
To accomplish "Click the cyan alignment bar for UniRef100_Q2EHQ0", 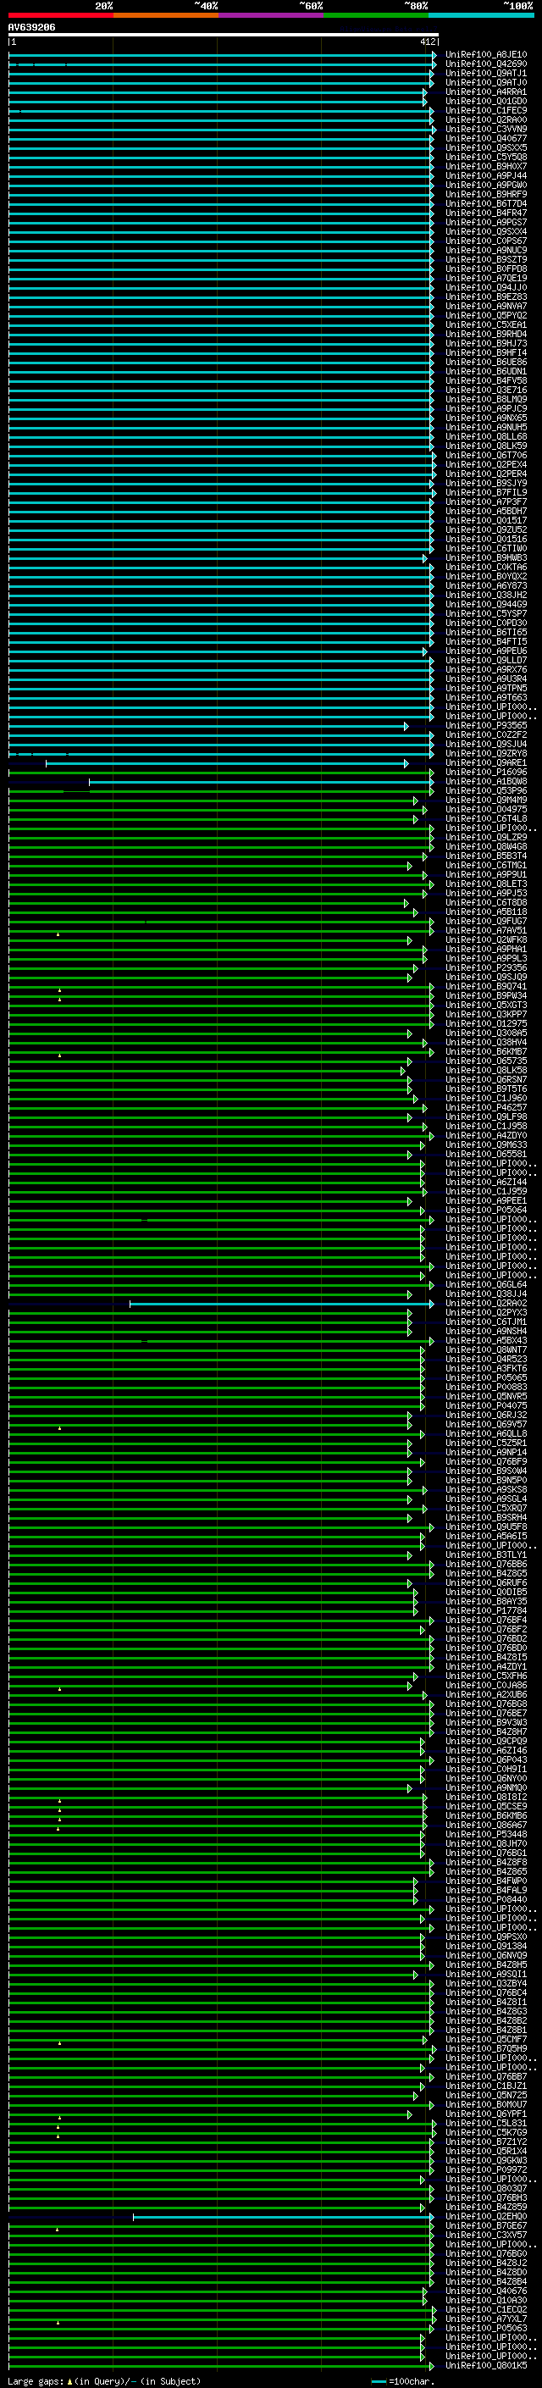I will coord(283,2218).
